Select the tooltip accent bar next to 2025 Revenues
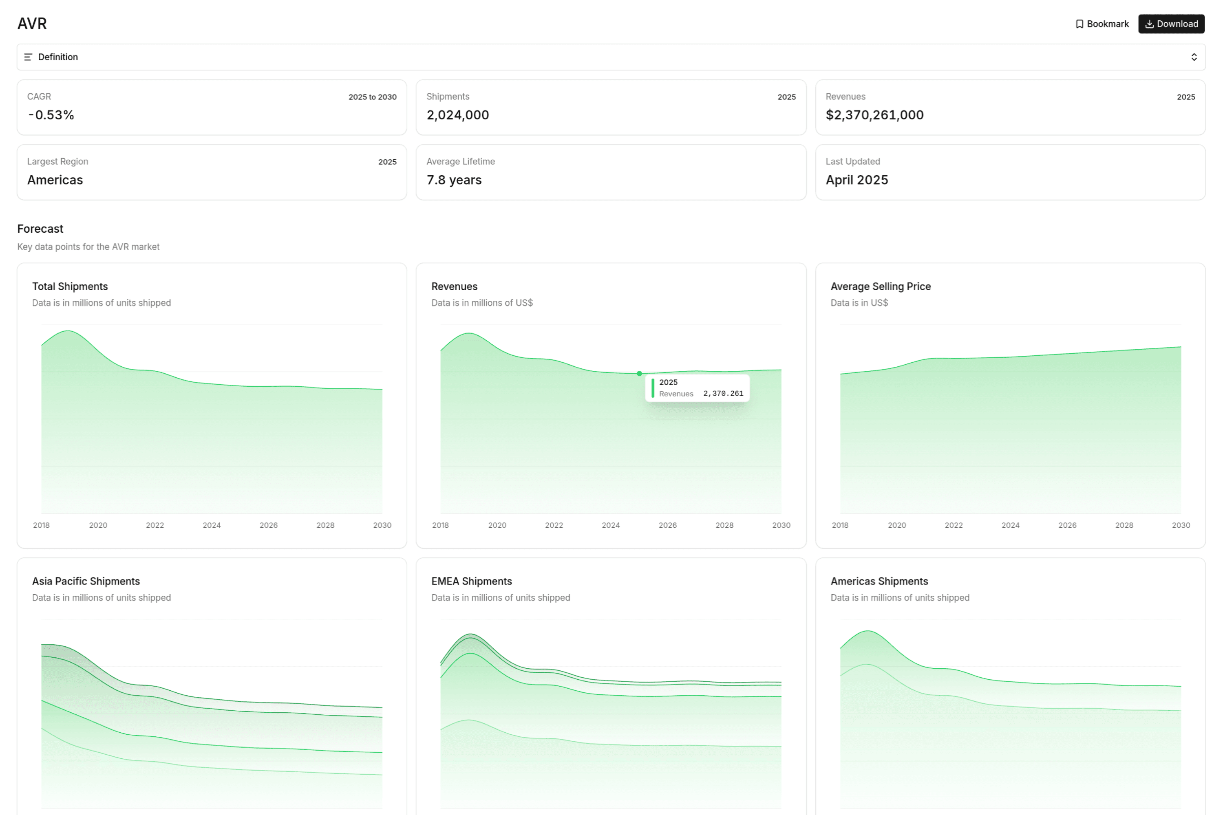The width and height of the screenshot is (1223, 815). 653,388
